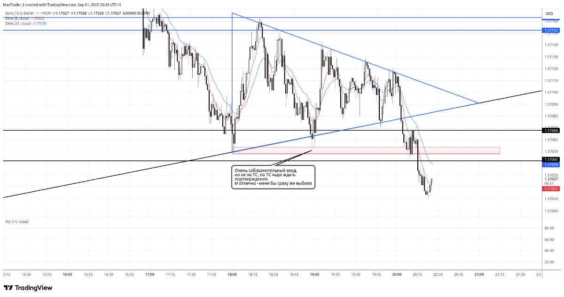Image resolution: width=564 pixels, height=297 pixels.
Task: Click the black 1.17042 price label
Action: pos(551,160)
